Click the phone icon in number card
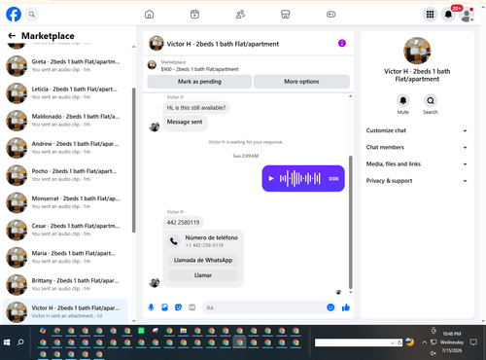The image size is (486, 360). (x=174, y=241)
